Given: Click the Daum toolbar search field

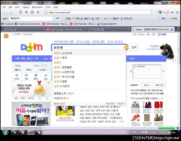Looking at the screenshot, I should [31, 18].
